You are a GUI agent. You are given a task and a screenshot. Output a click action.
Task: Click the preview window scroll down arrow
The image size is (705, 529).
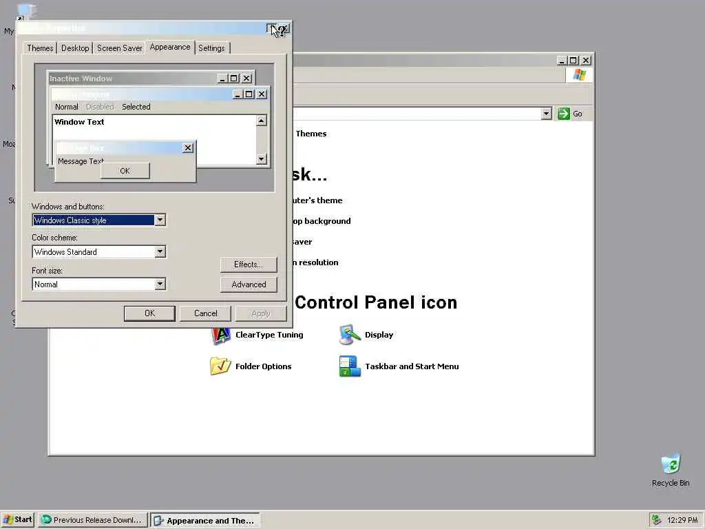point(261,159)
